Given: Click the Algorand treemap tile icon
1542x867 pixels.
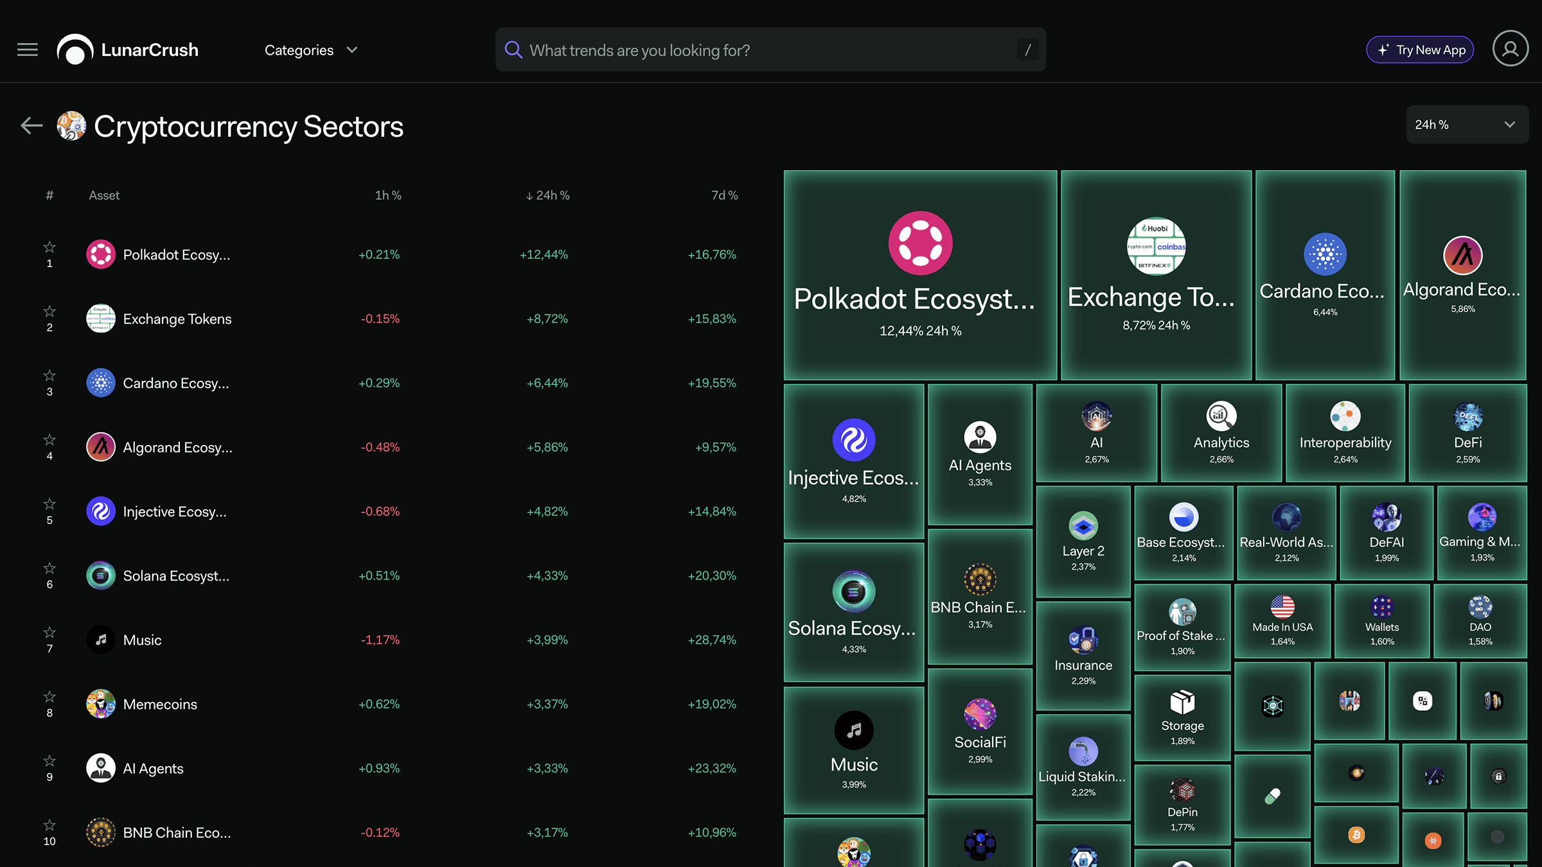Looking at the screenshot, I should coord(1463,255).
